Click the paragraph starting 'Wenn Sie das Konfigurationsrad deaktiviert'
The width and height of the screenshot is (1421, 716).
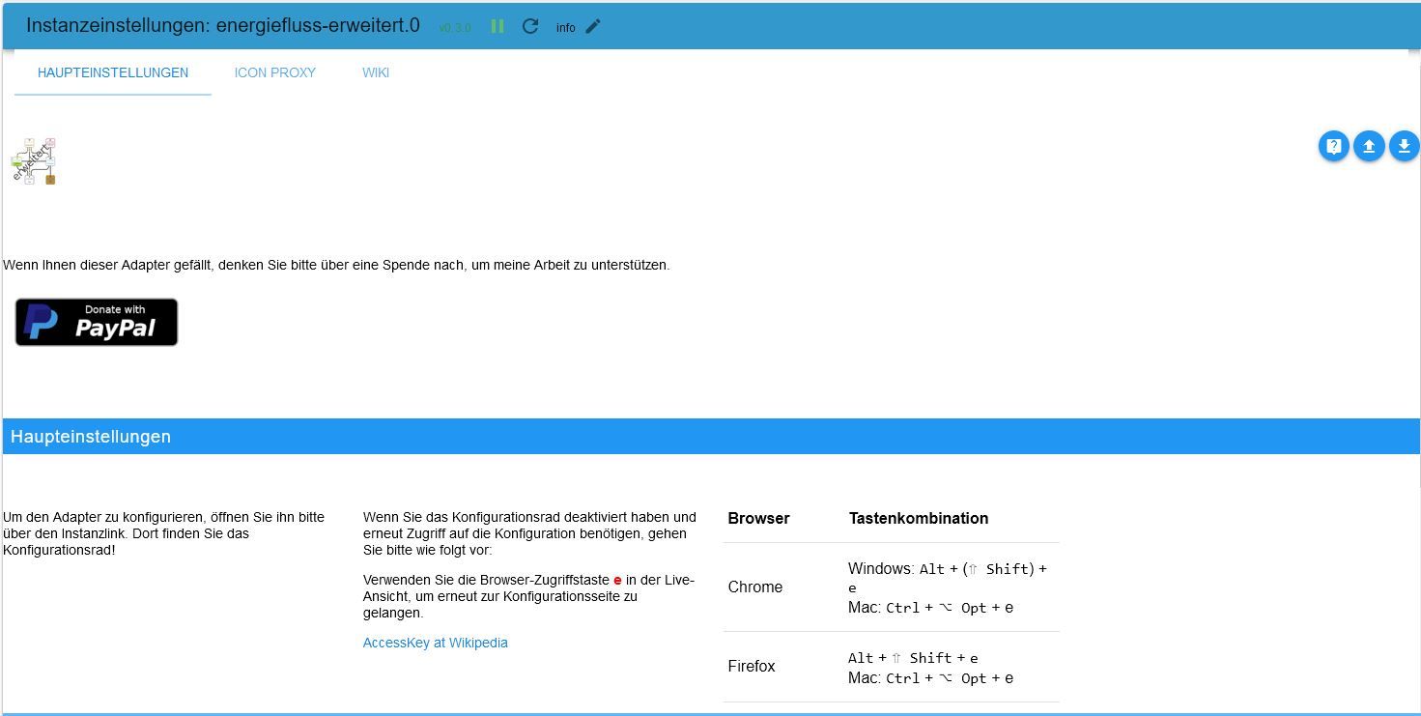pos(529,533)
